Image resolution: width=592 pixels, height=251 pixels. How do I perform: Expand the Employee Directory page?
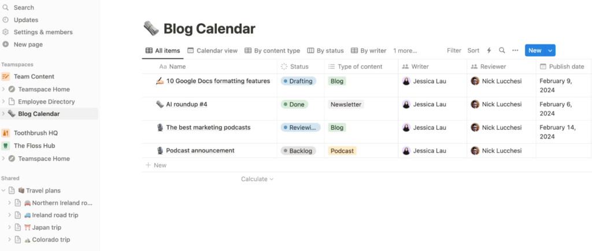tap(3, 102)
